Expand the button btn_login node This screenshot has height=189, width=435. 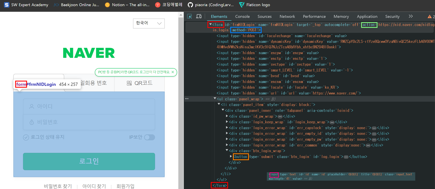click(x=231, y=156)
